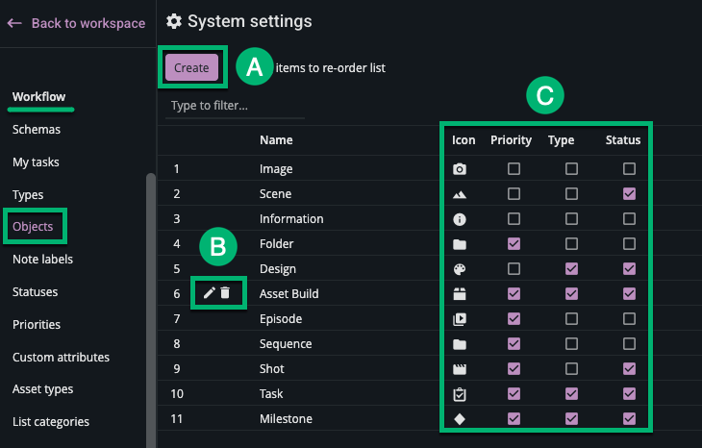Viewport: 702px width, 448px height.
Task: Select the Sequence row name
Action: click(286, 344)
